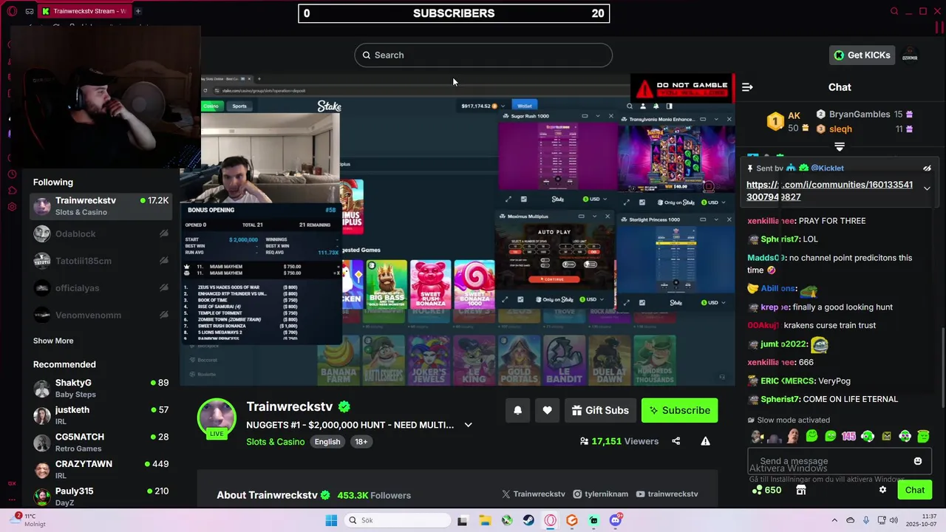Open File Explorer from taskbar

pyautogui.click(x=484, y=520)
